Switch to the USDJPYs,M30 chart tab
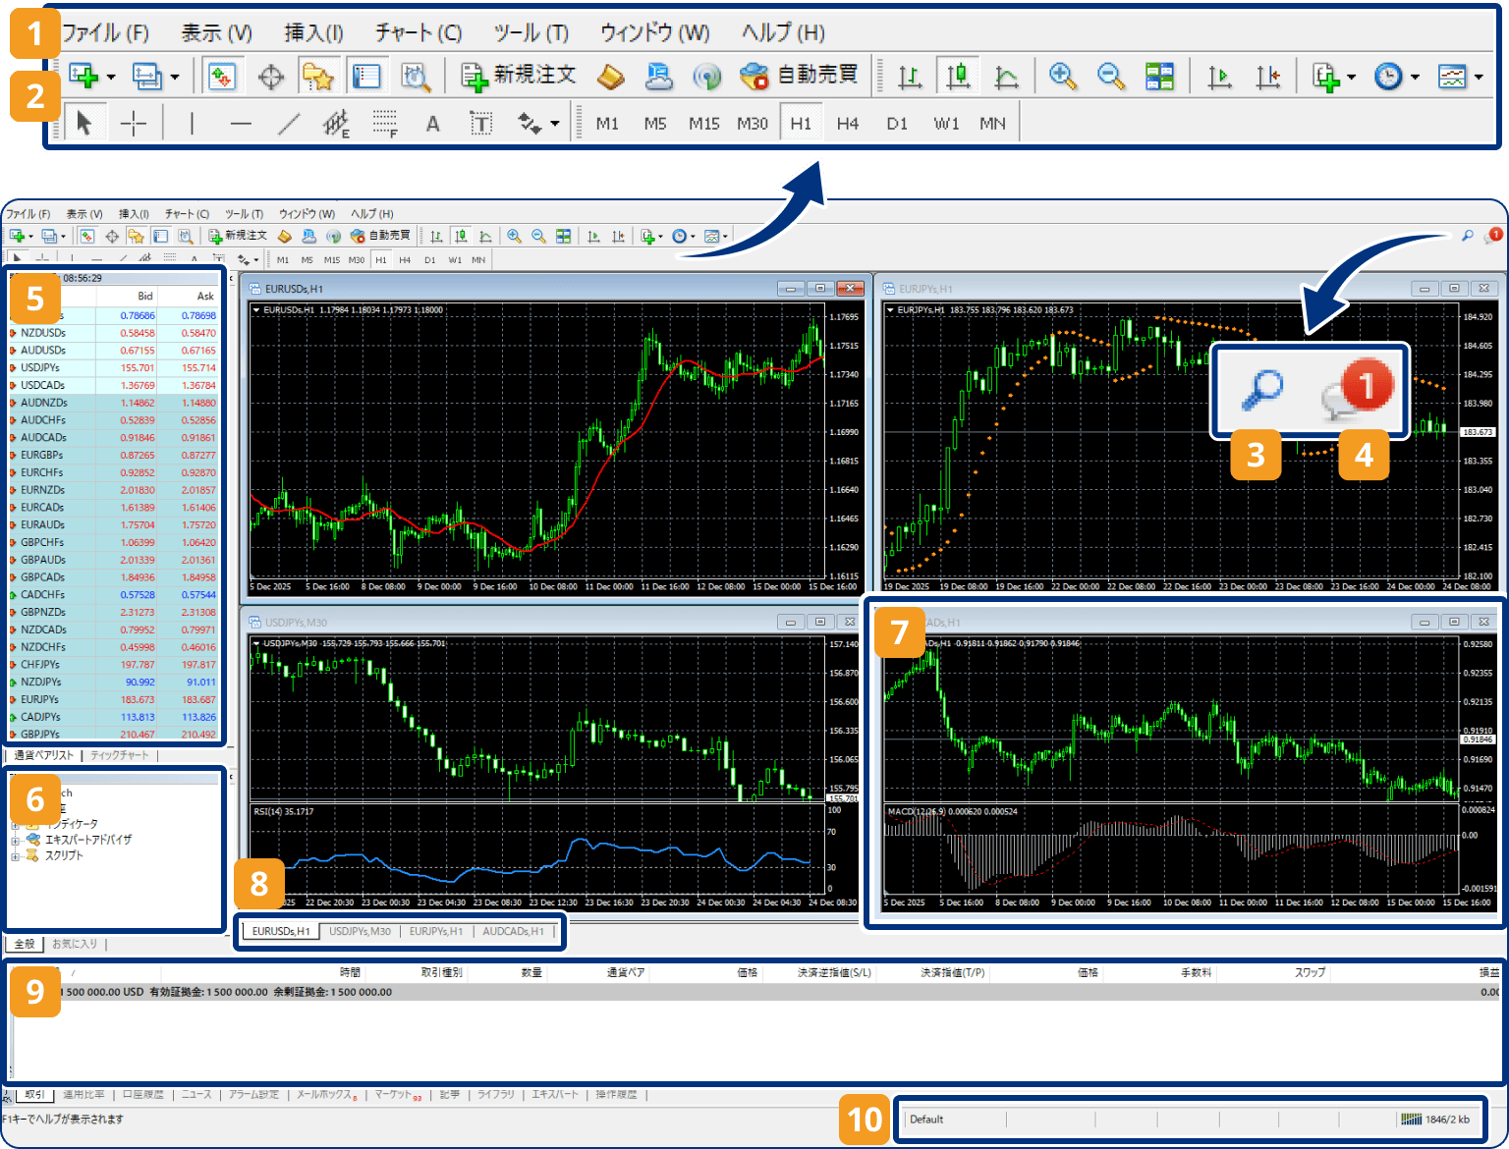The width and height of the screenshot is (1509, 1149). coord(360,931)
